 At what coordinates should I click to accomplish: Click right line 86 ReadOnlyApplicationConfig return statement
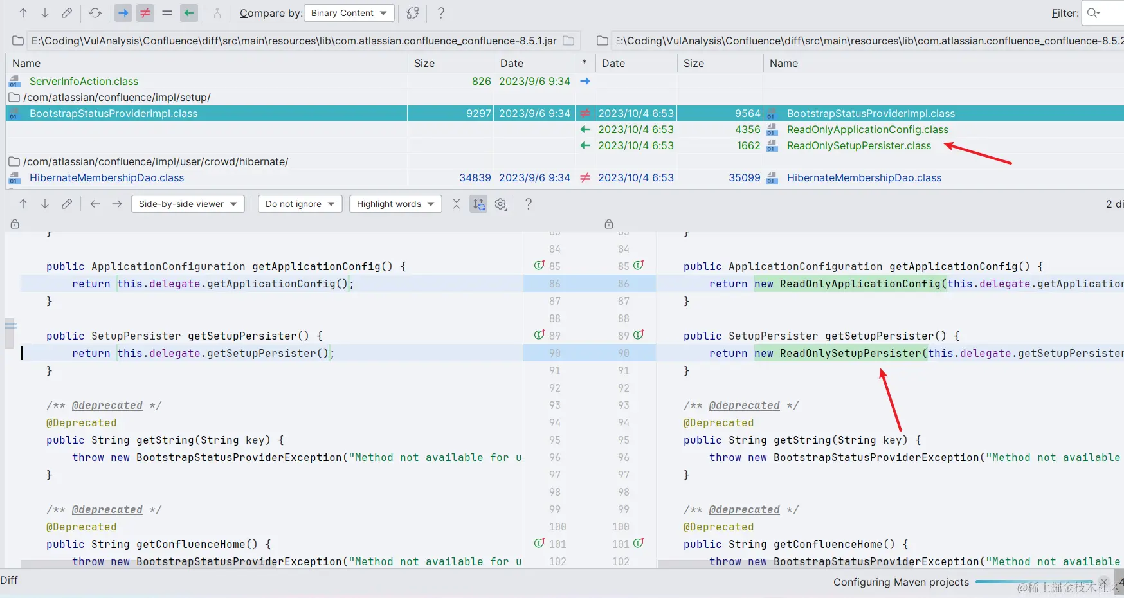916,284
